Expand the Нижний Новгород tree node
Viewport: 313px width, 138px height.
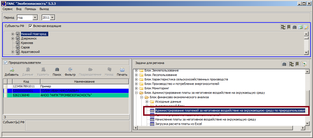[13, 34]
